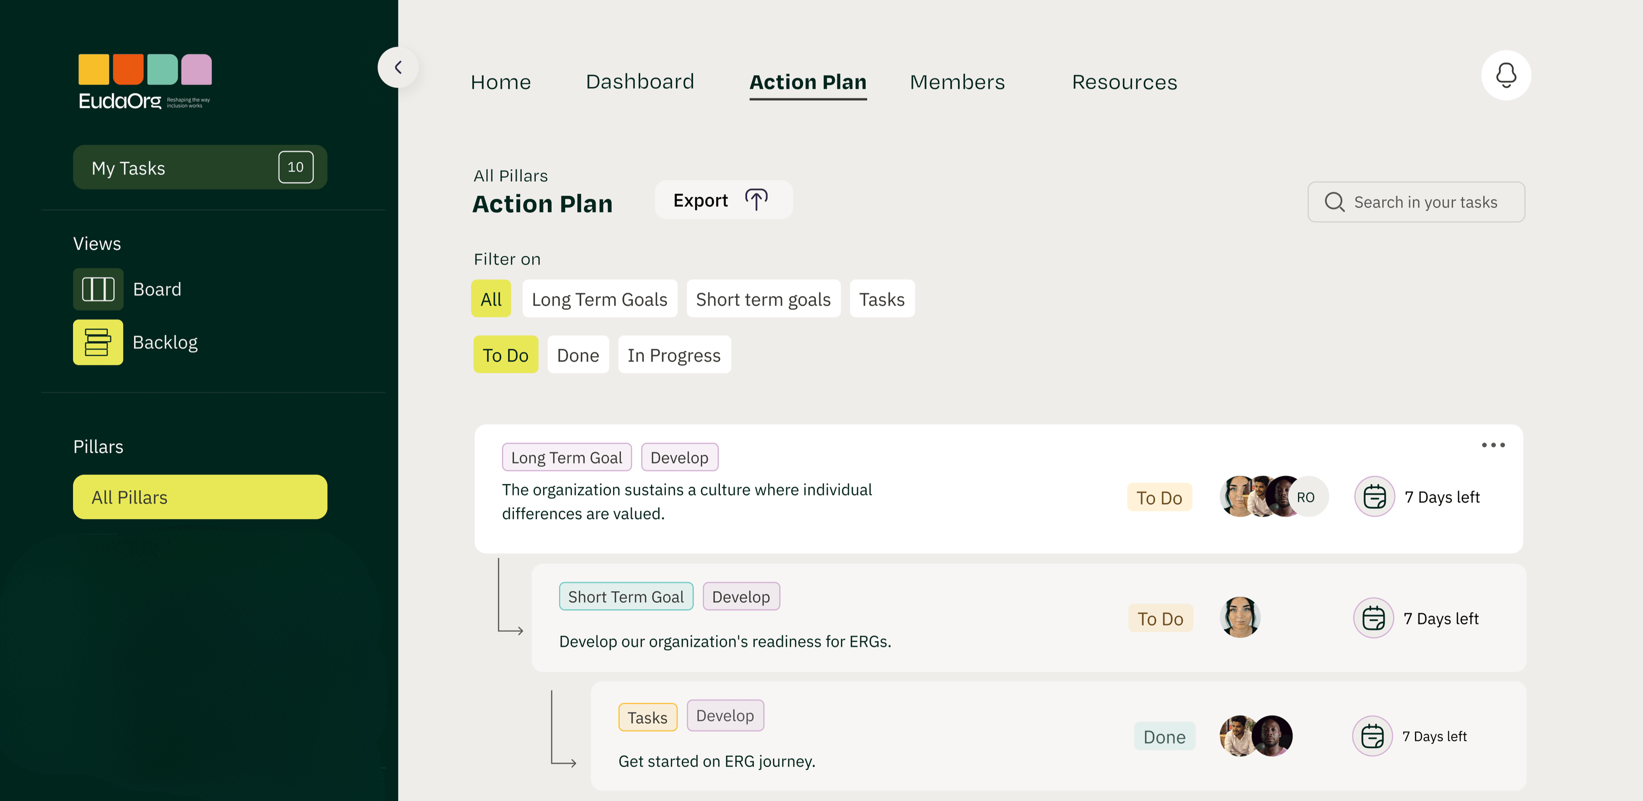The height and width of the screenshot is (801, 1643).
Task: Open the Board view icon
Action: pyautogui.click(x=98, y=289)
